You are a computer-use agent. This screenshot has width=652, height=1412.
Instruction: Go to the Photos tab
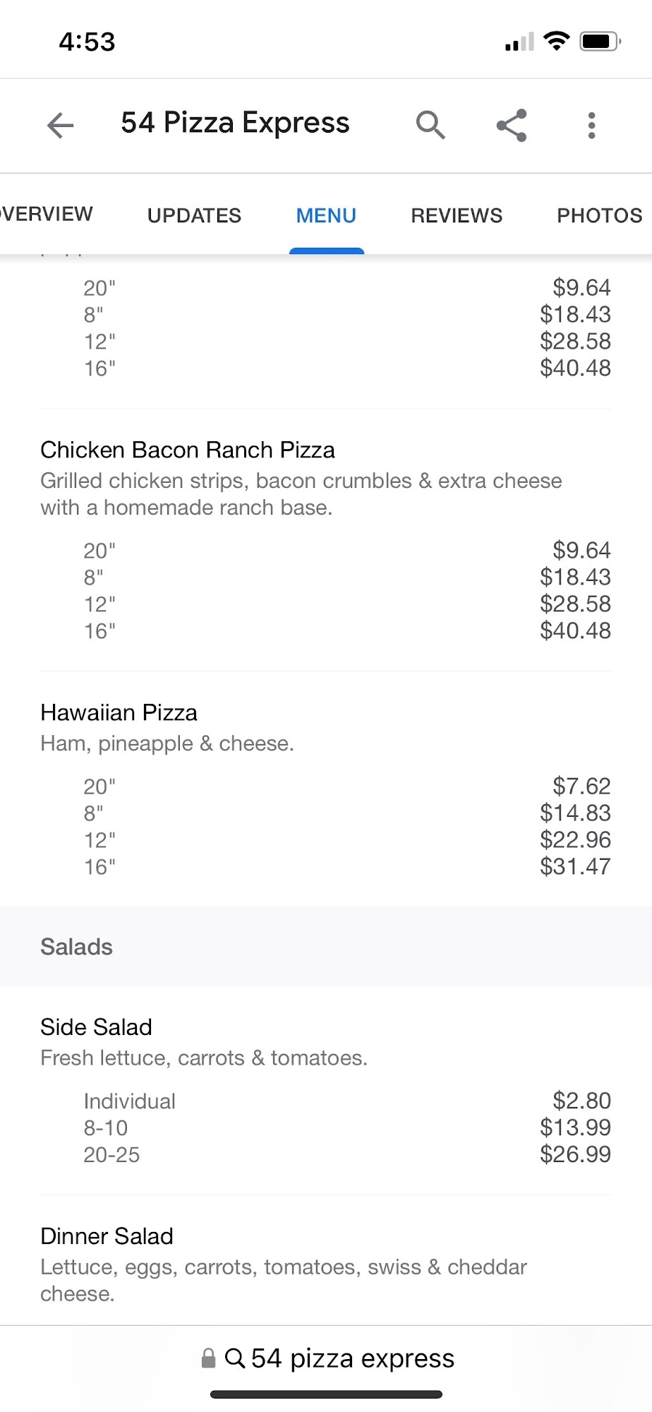click(599, 215)
